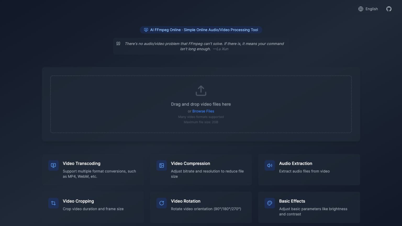Click the upload arrow icon

tap(201, 91)
